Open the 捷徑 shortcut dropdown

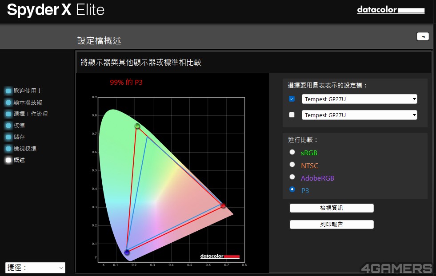point(36,268)
